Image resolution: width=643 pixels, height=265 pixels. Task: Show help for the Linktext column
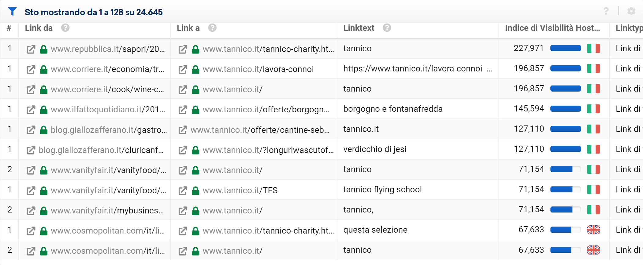pos(387,28)
